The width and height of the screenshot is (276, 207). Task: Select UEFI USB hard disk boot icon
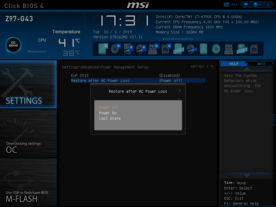point(128,49)
